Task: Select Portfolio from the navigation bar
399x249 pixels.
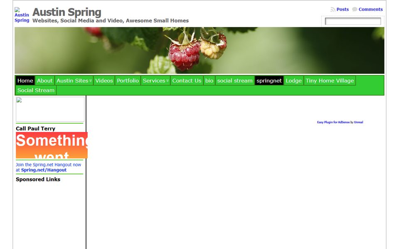Action: (128, 81)
